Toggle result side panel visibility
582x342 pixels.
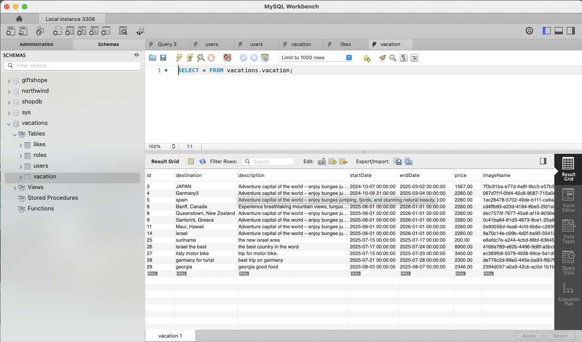pyautogui.click(x=543, y=161)
